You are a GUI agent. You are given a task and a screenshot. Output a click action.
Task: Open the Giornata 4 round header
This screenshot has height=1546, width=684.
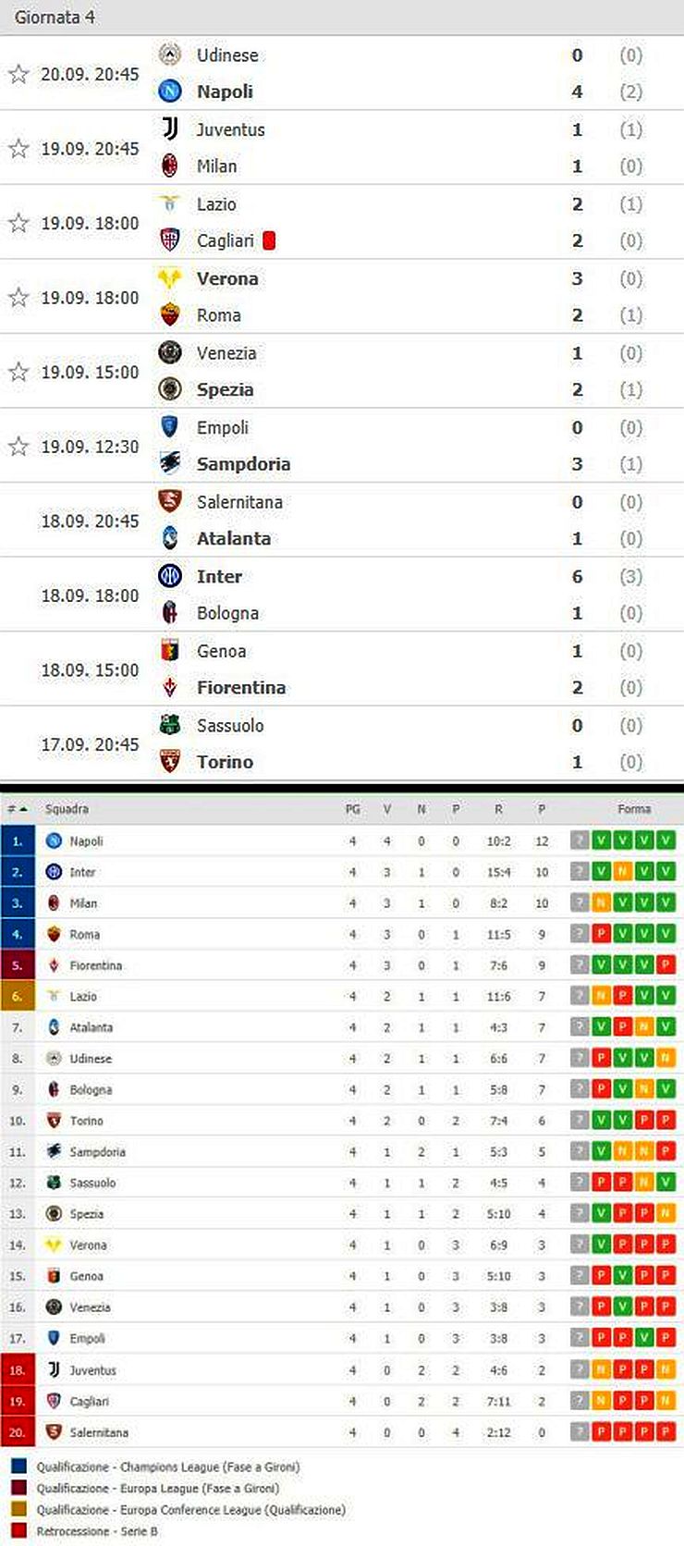[x=55, y=17]
